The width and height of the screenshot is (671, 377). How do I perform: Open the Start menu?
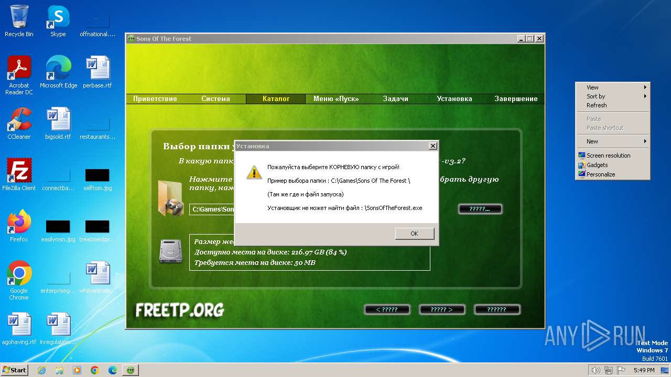click(14, 370)
